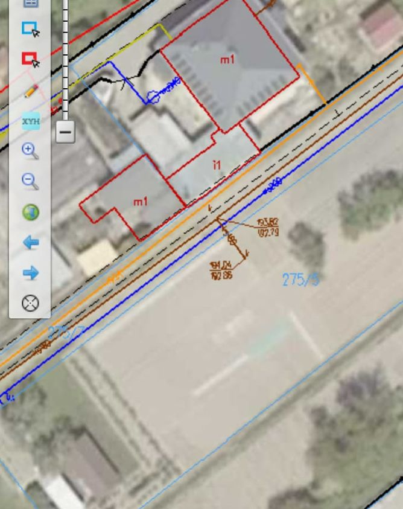Screen dimensions: 403x509
Task: Go to previous map view arrow
Action: [x=31, y=243]
